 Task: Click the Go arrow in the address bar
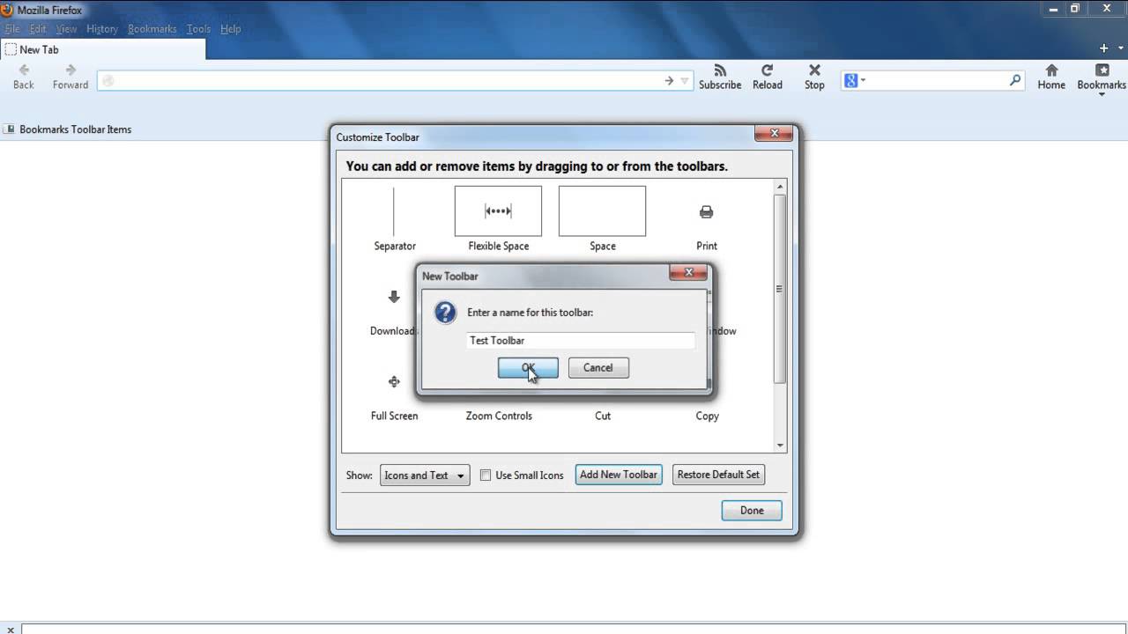coord(669,81)
